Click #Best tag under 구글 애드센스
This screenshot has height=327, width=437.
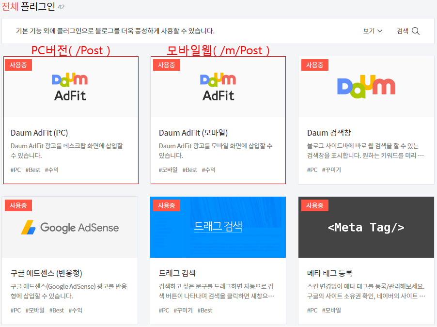coord(57,310)
